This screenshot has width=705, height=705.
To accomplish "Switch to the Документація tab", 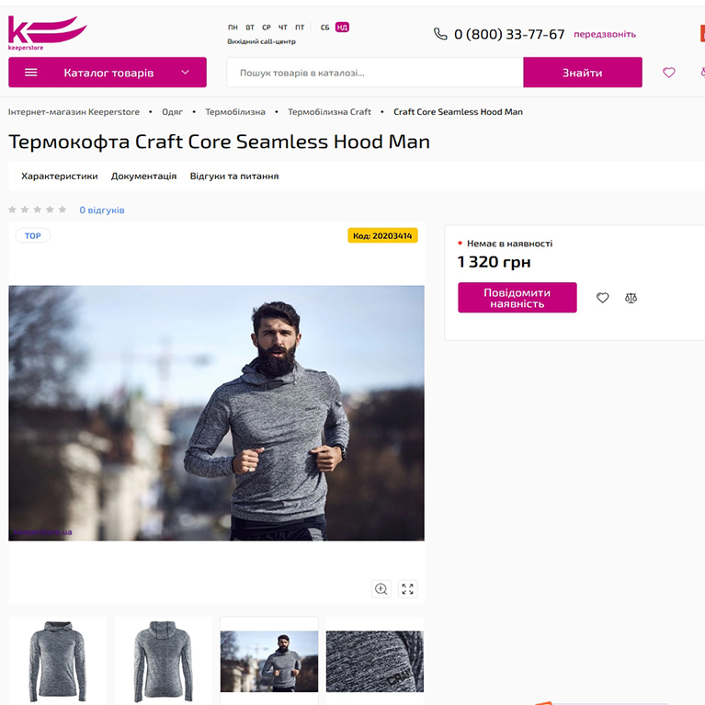I will coord(143,176).
